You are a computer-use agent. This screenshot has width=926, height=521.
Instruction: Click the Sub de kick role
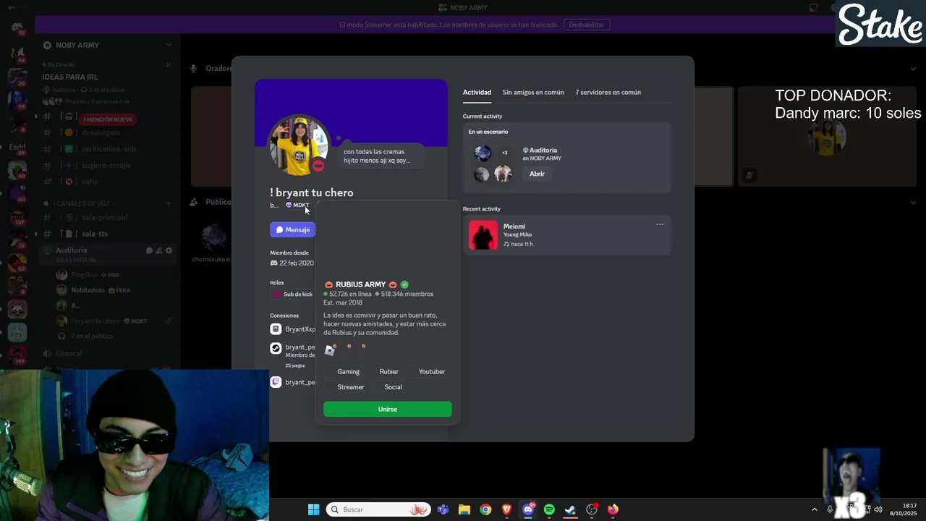(x=292, y=295)
